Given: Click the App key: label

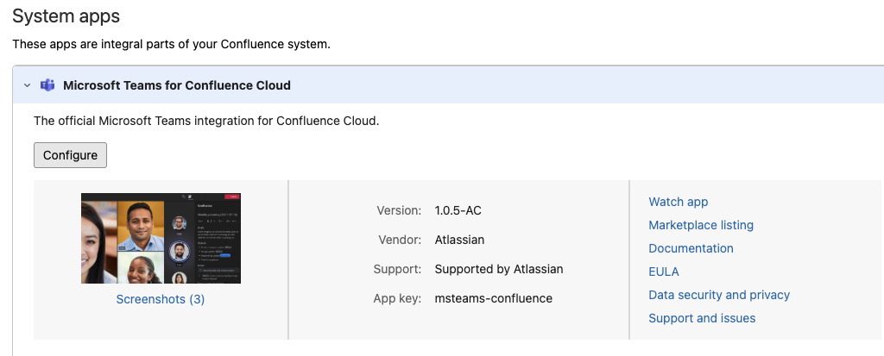Looking at the screenshot, I should pos(397,298).
